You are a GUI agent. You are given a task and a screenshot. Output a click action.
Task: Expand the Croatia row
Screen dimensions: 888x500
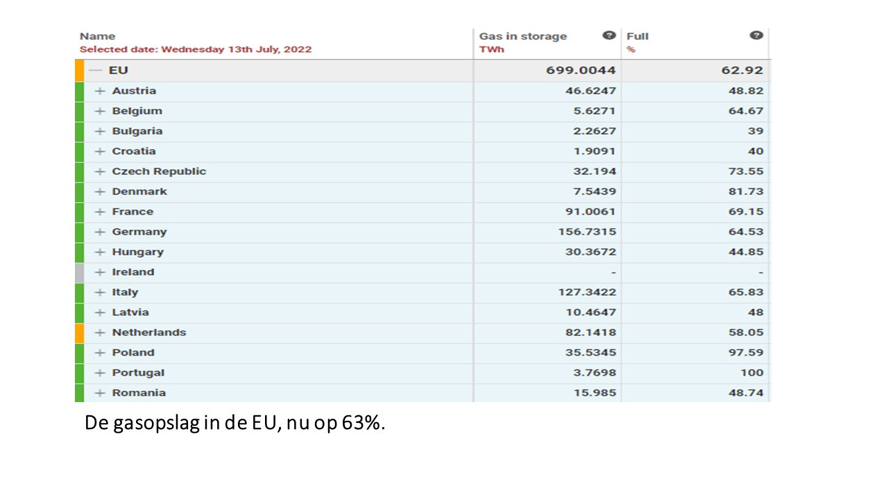(100, 151)
